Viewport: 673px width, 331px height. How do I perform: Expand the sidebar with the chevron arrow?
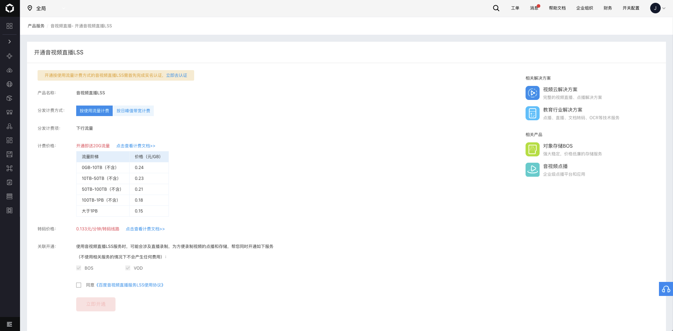[x=9, y=42]
